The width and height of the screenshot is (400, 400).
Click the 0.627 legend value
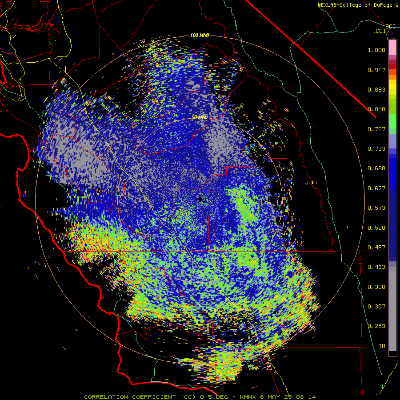(376, 188)
